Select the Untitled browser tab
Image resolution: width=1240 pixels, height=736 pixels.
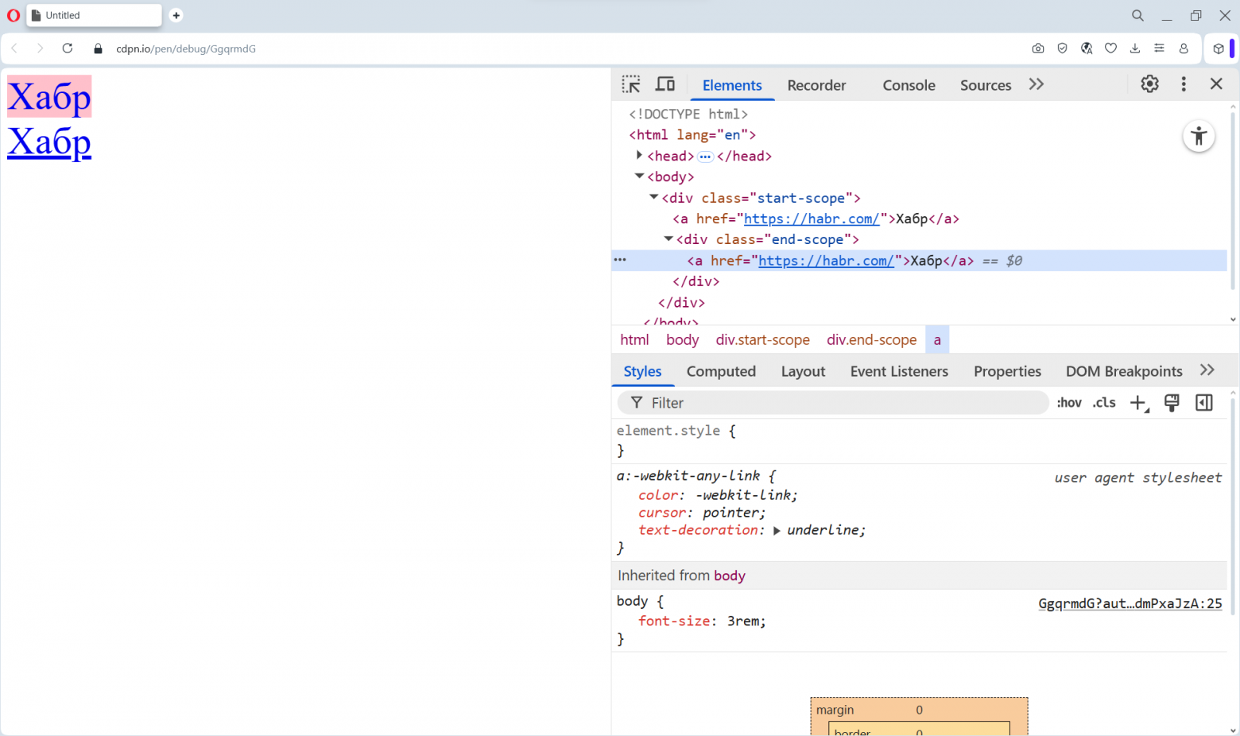click(x=94, y=15)
